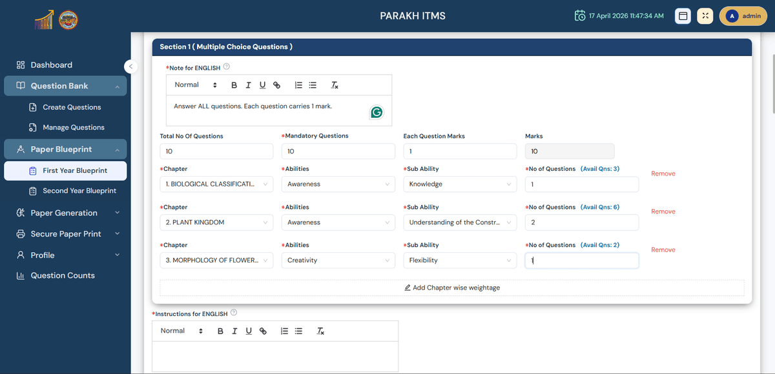Click Add Chapter wise weightage
Viewport: 775px width, 374px height.
pos(452,288)
